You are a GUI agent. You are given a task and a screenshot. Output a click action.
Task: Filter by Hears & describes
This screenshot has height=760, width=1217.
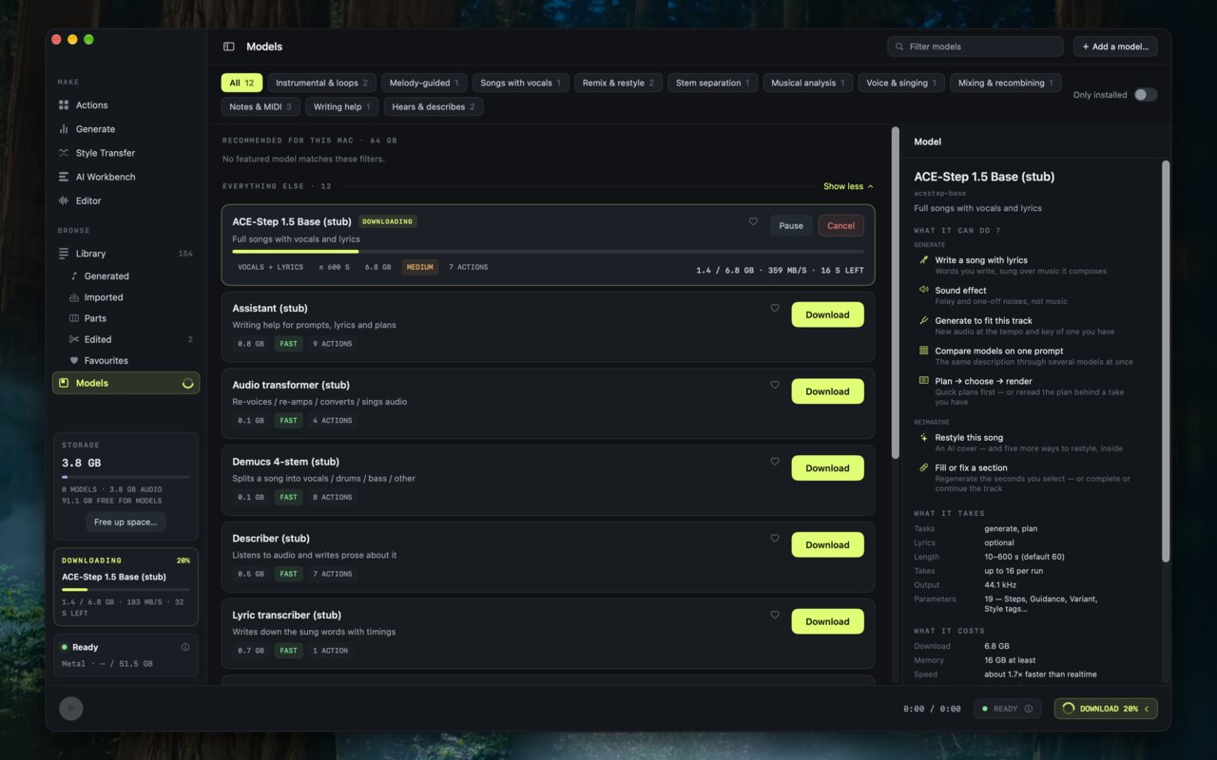434,106
